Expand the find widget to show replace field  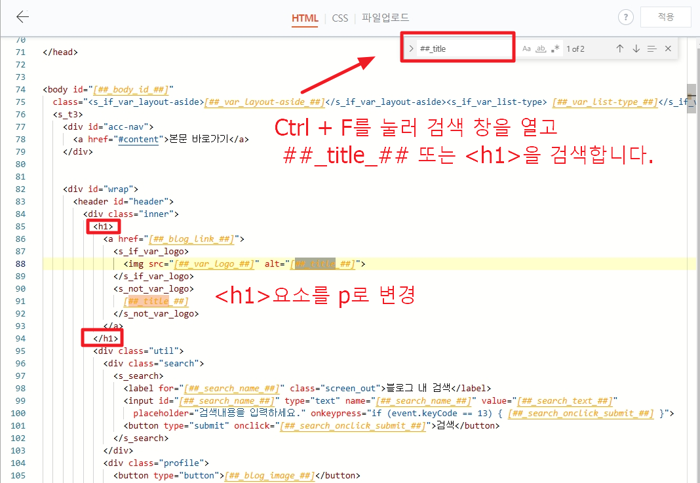click(411, 48)
